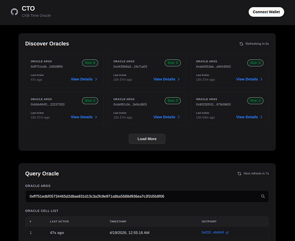Click the 'Refreshing in 5s' text
The image size is (295, 241).
click(257, 44)
